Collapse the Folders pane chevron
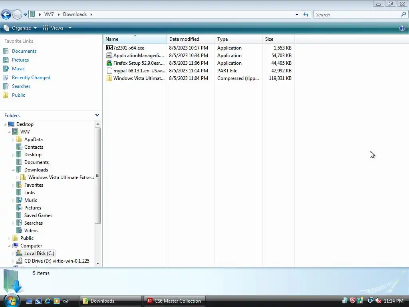Screen dimensions: 409x307 [x=97, y=115]
